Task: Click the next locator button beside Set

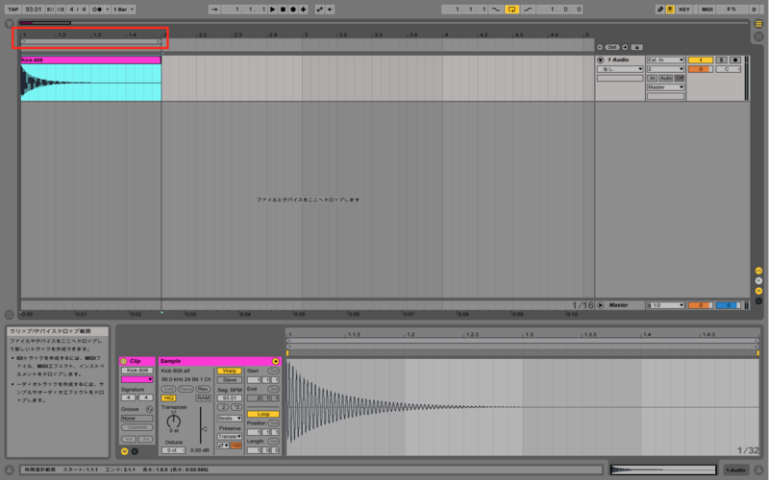Action: (x=625, y=47)
